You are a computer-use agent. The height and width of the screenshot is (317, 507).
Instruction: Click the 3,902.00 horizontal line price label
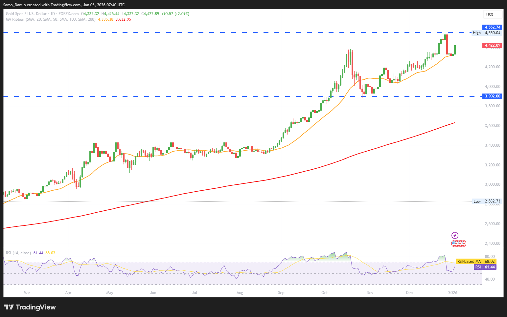[492, 96]
